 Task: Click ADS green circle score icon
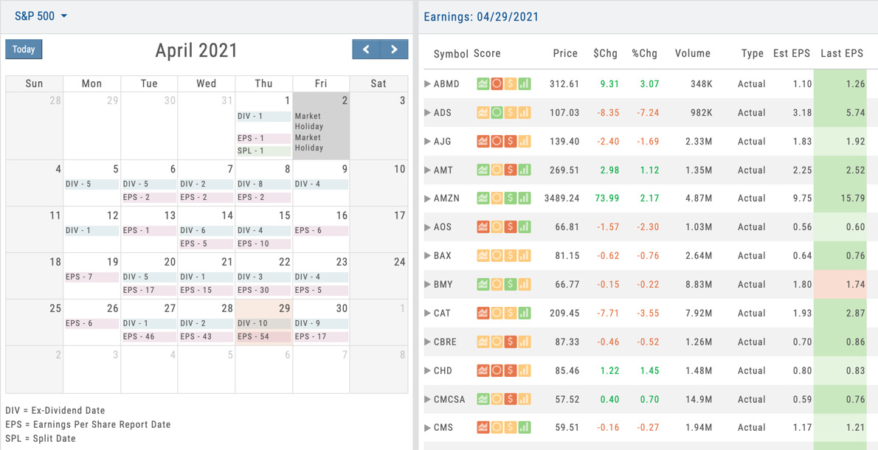tap(497, 112)
